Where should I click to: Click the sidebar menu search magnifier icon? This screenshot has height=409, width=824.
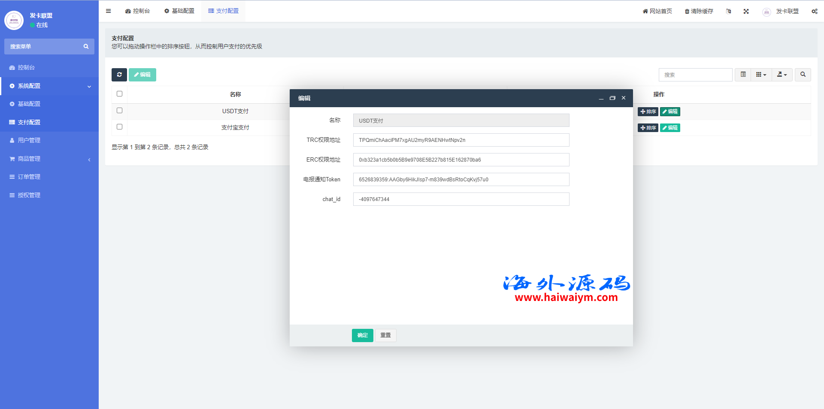click(x=86, y=47)
